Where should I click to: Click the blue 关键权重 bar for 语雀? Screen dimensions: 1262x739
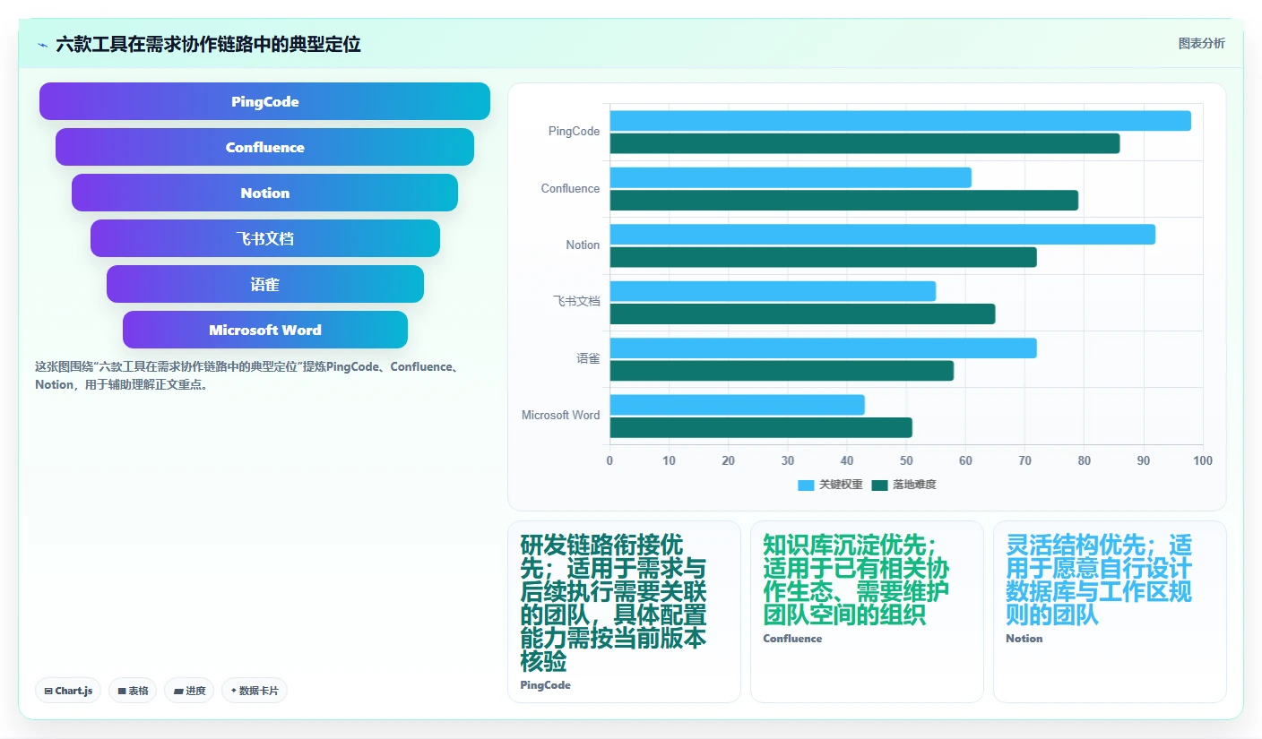click(x=824, y=348)
